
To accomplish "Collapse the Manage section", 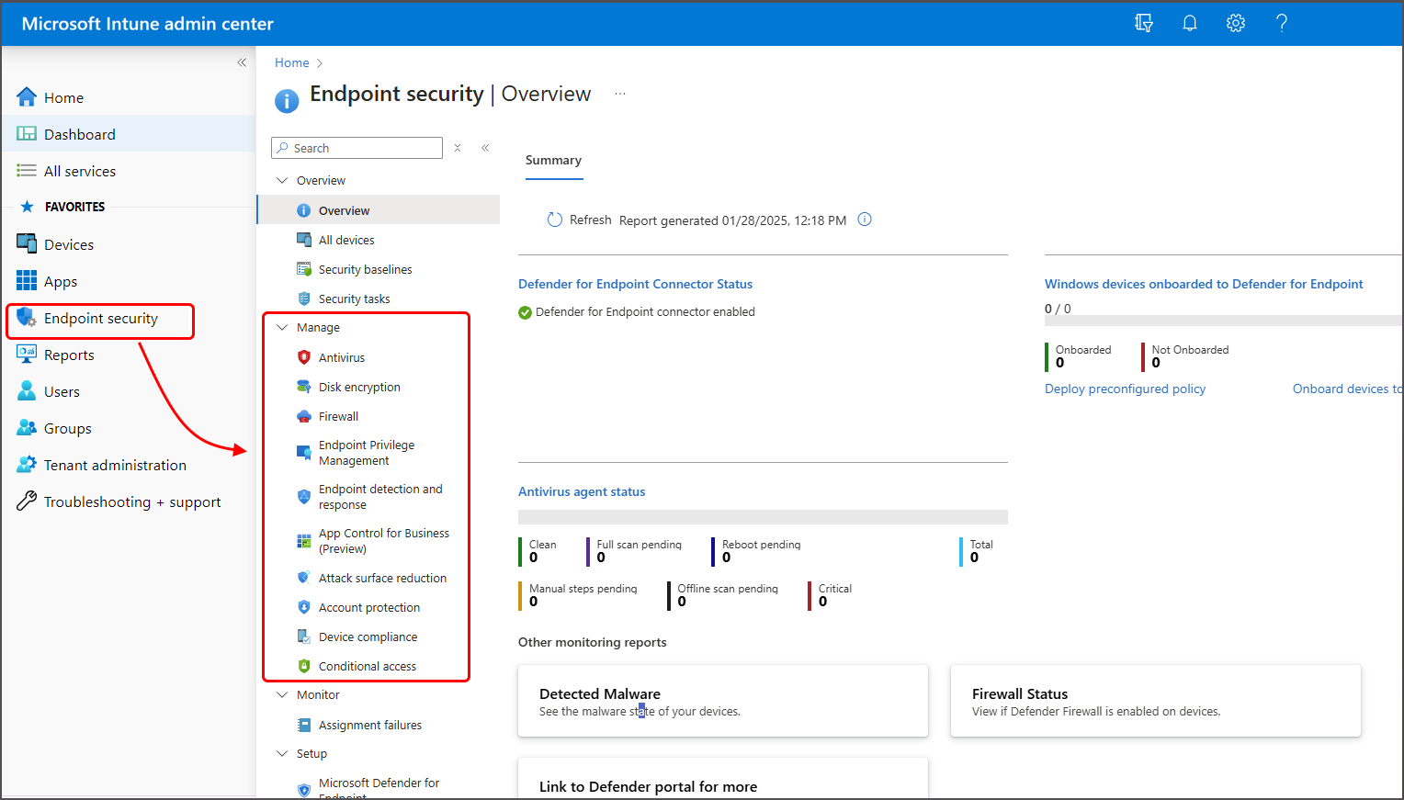I will click(283, 327).
